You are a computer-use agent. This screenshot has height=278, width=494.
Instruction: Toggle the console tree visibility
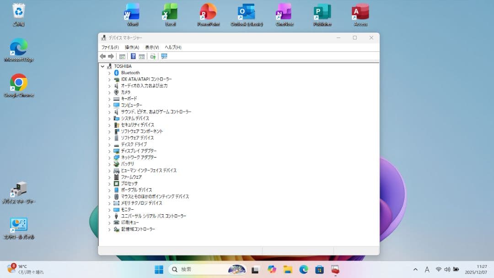click(x=122, y=56)
